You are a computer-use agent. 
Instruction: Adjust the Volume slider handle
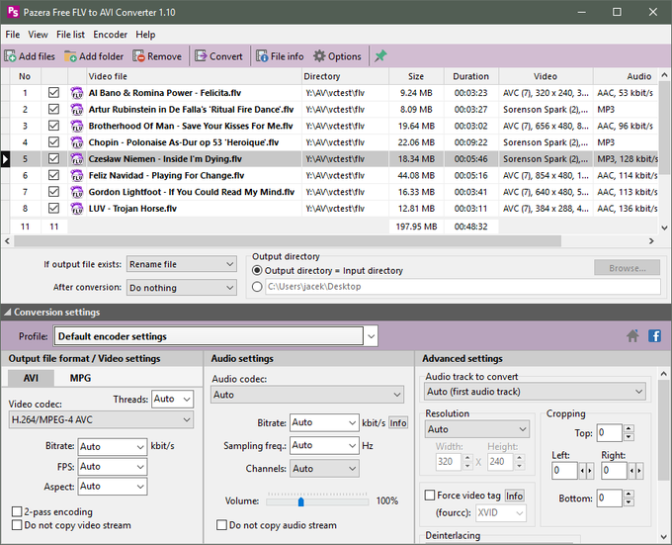click(x=300, y=501)
